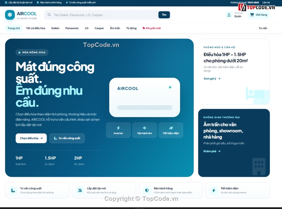
Task: Click the bolt icon beside Tiết kiệm điện card
Action: coord(214,190)
